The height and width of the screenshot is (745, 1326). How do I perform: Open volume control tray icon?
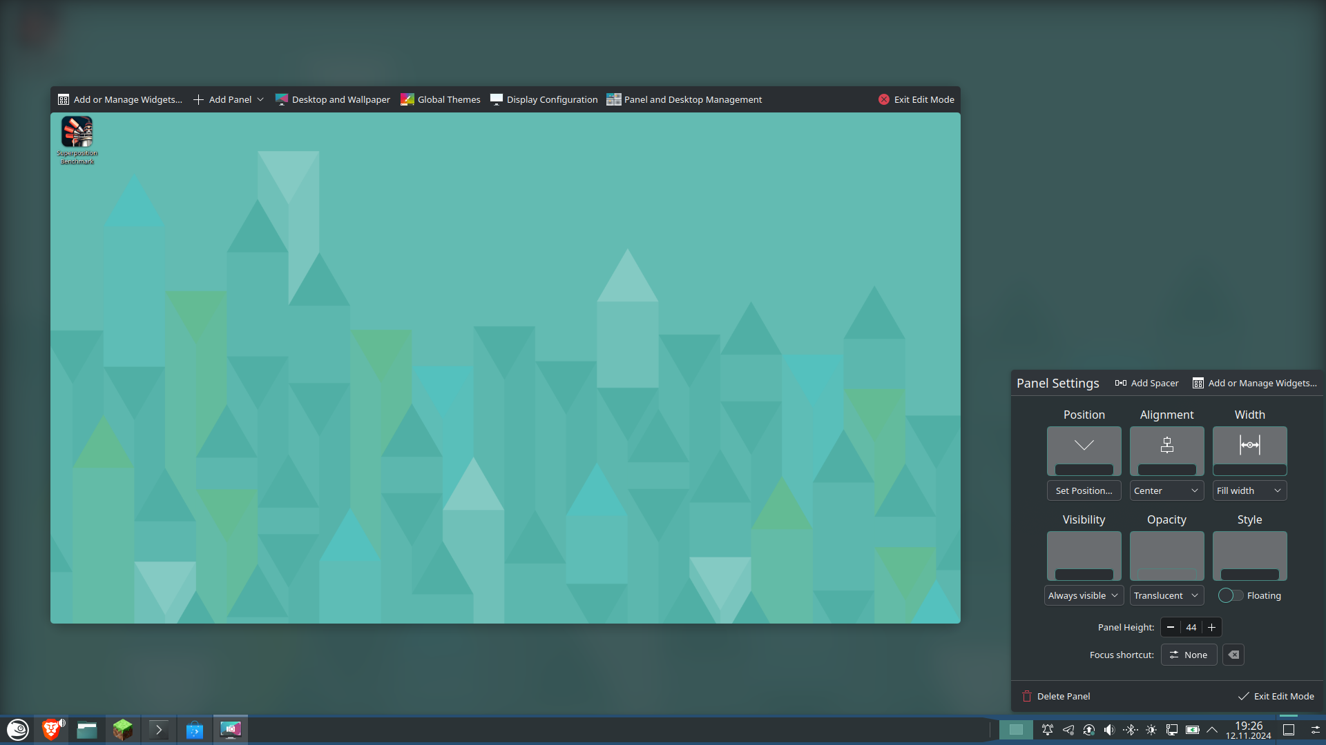[1109, 730]
